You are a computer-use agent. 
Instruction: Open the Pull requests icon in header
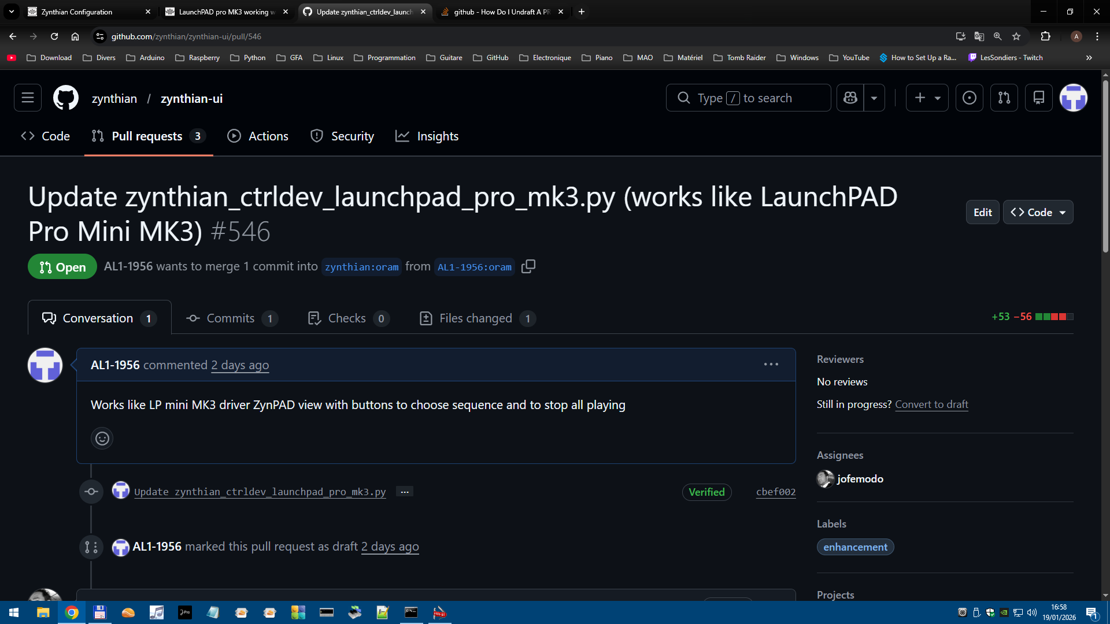(x=1004, y=98)
